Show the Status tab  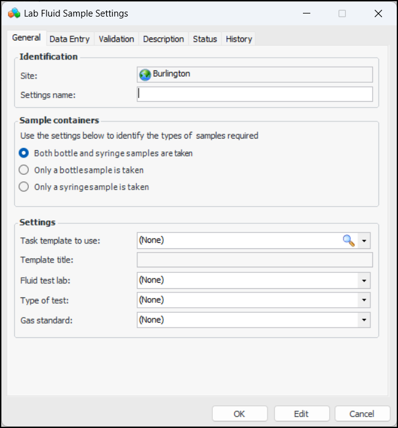point(205,39)
